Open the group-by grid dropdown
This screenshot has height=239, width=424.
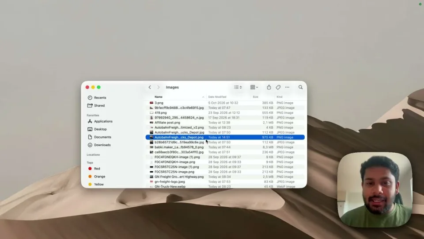click(x=254, y=87)
